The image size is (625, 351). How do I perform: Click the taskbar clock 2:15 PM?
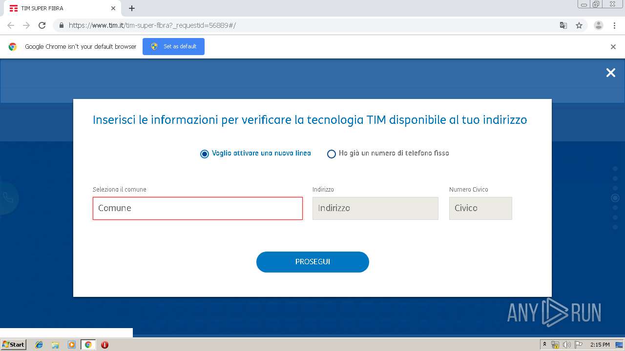coord(600,345)
